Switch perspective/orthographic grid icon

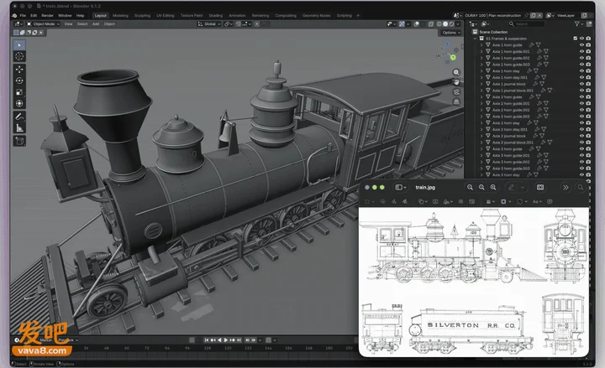point(456,101)
